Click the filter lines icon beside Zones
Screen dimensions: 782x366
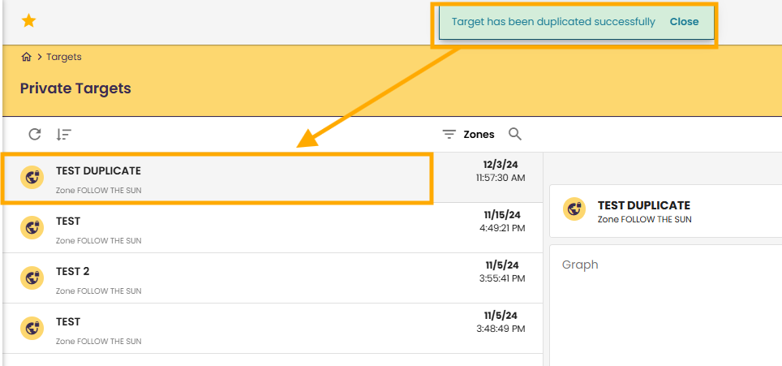(x=449, y=135)
